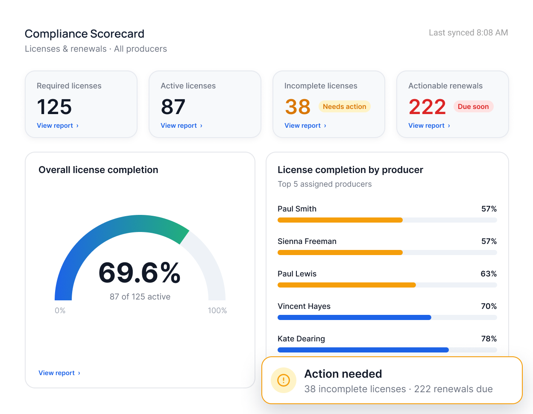Screen dimensions: 533x414
Task: Select the Sienna Freeman producer name
Action: point(307,241)
